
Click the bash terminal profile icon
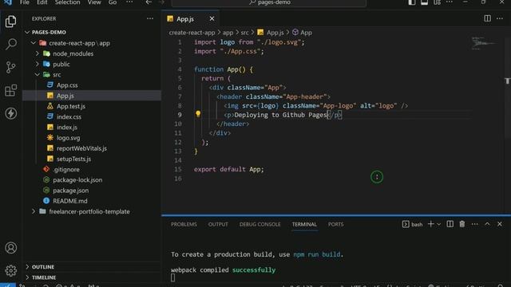pos(406,224)
